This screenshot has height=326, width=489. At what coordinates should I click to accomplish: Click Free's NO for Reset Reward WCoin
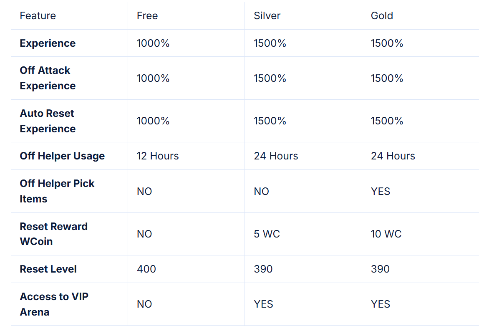pyautogui.click(x=144, y=234)
